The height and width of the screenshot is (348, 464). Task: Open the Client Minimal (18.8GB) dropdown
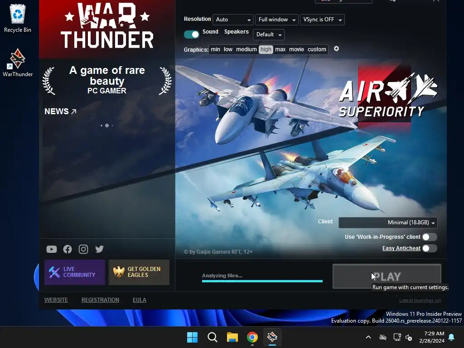(x=388, y=222)
